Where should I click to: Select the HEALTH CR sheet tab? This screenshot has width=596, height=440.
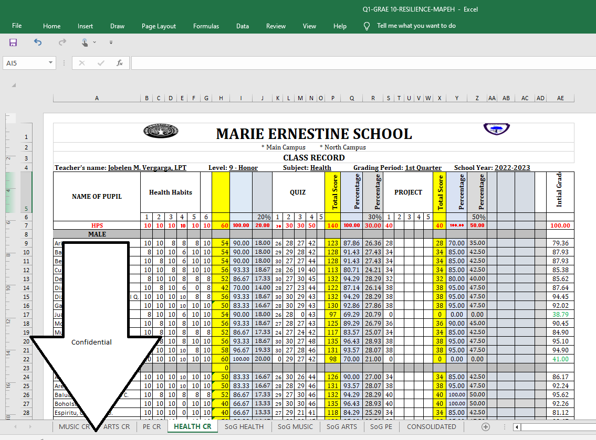pos(192,426)
